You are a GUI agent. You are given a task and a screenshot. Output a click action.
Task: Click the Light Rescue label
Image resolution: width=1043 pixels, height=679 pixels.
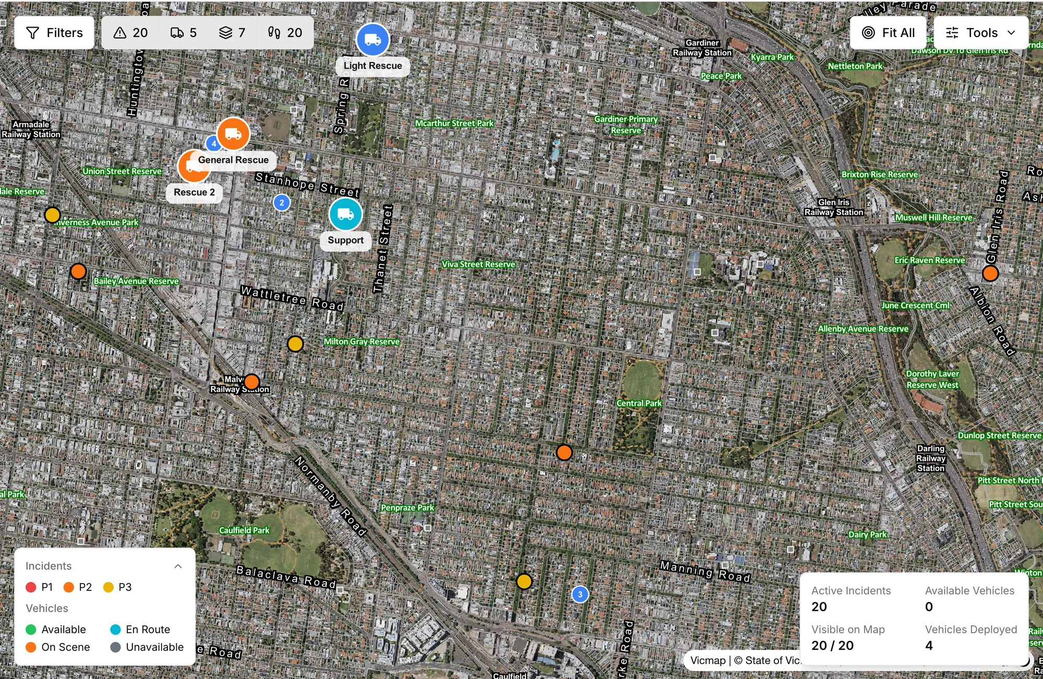pyautogui.click(x=373, y=66)
